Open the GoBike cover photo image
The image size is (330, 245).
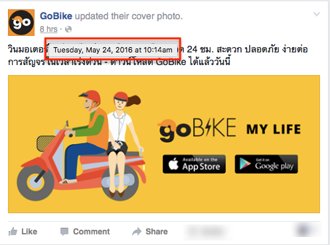pos(164,144)
